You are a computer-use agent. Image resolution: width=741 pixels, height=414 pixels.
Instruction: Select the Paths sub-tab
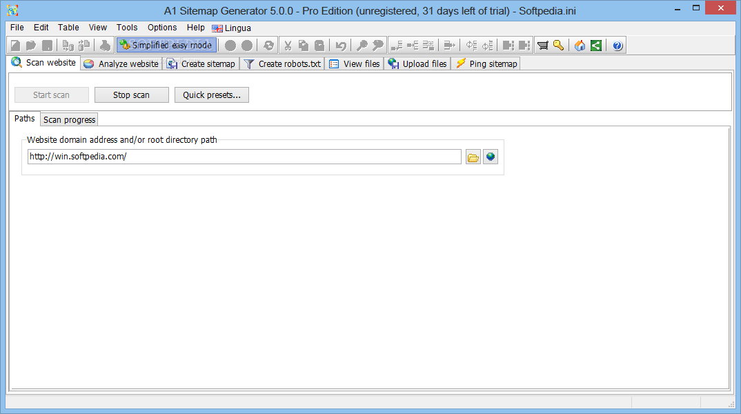25,119
